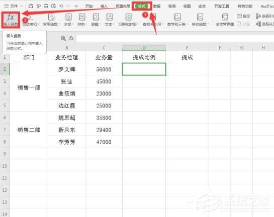The height and width of the screenshot is (217, 274).
Task: Click the 追踪引用 trace precedents button
Action: pos(265,16)
